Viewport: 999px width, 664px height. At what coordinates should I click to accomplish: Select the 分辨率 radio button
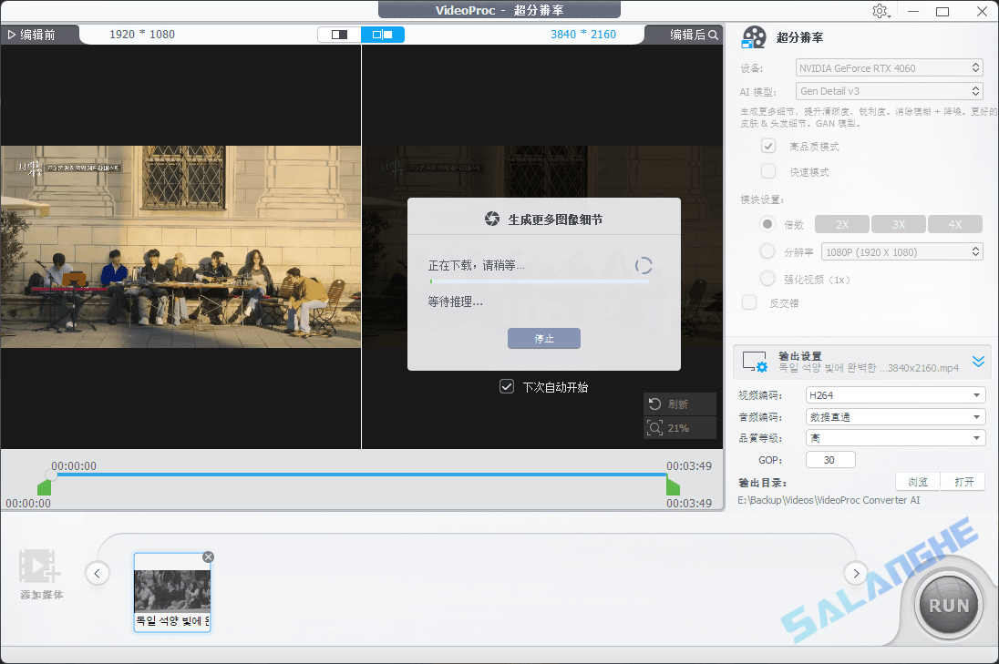[767, 251]
